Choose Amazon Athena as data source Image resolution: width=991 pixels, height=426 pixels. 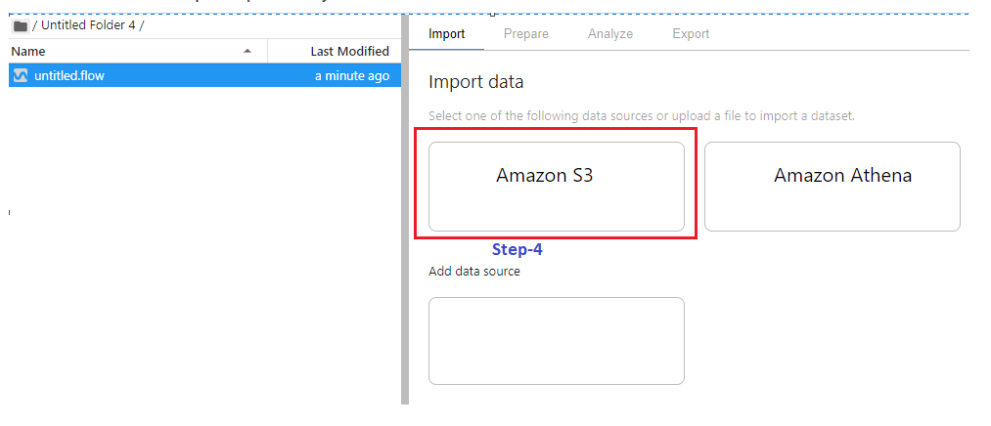click(833, 187)
